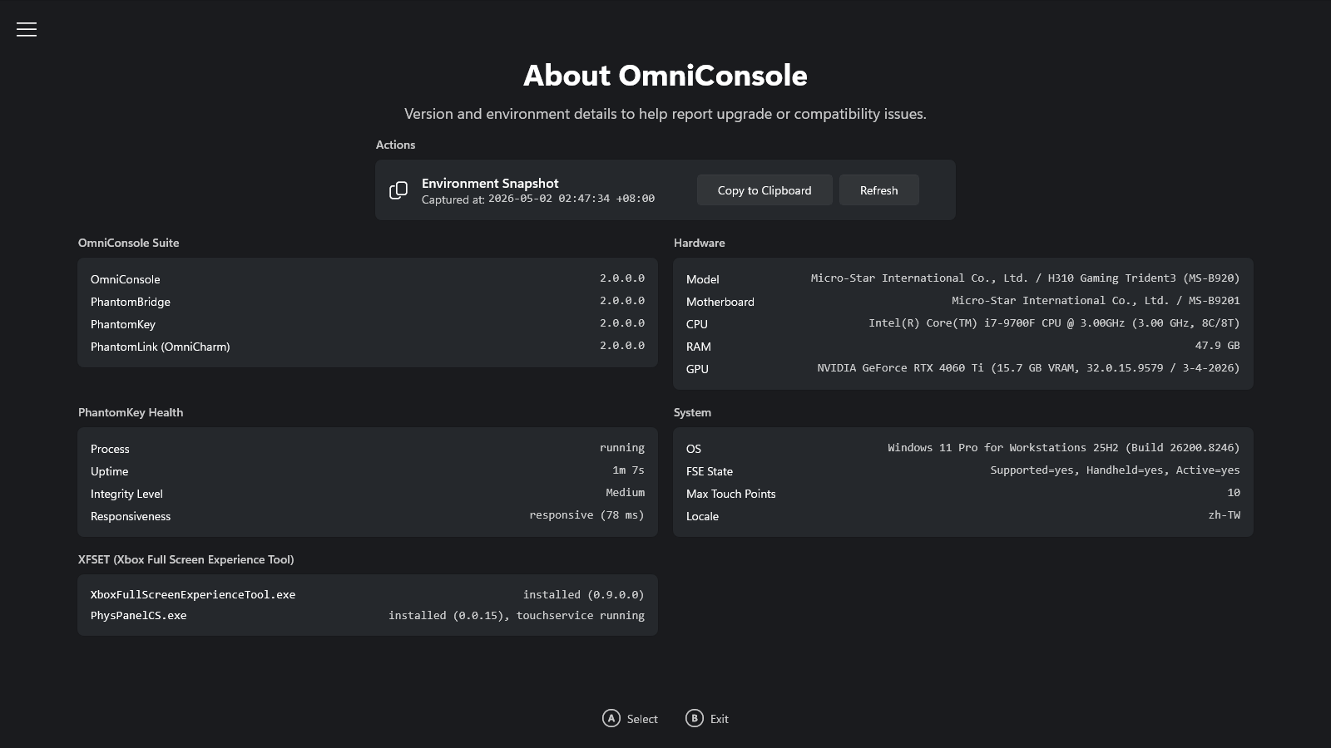
Task: Click the RAM value 47.9 GB
Action: pos(1217,346)
